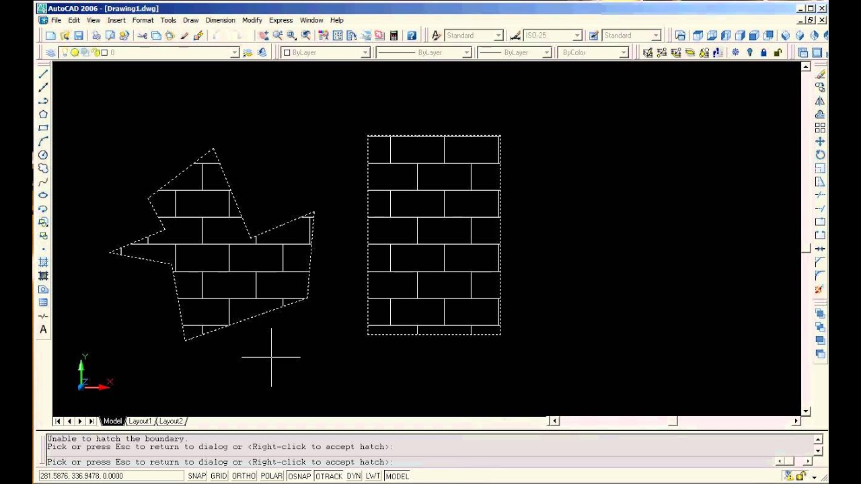Select the Circle draw tool
861x484 pixels.
point(43,155)
